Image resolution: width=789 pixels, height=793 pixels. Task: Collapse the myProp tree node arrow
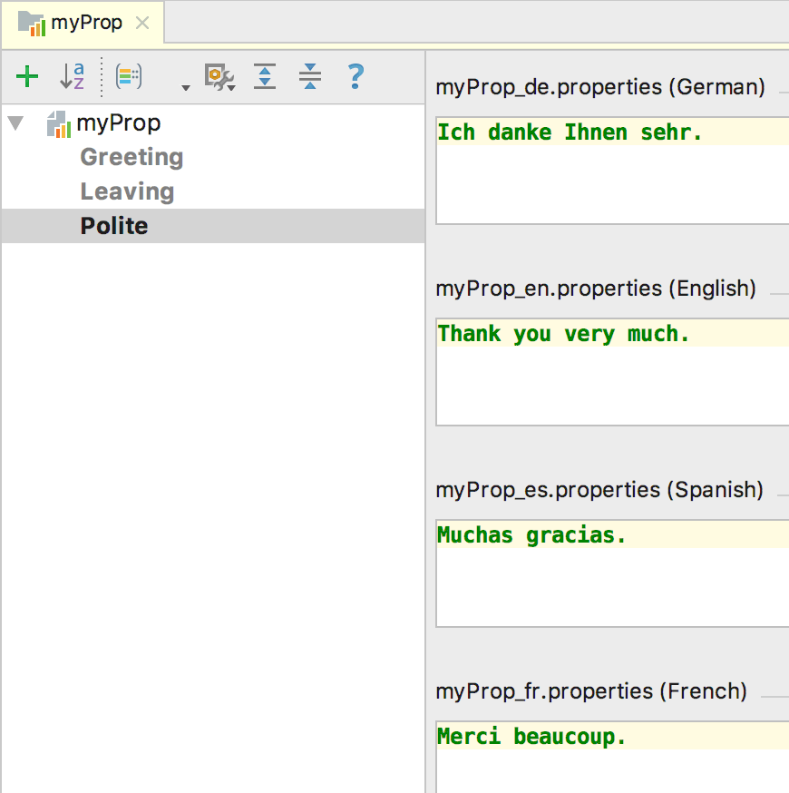15,123
